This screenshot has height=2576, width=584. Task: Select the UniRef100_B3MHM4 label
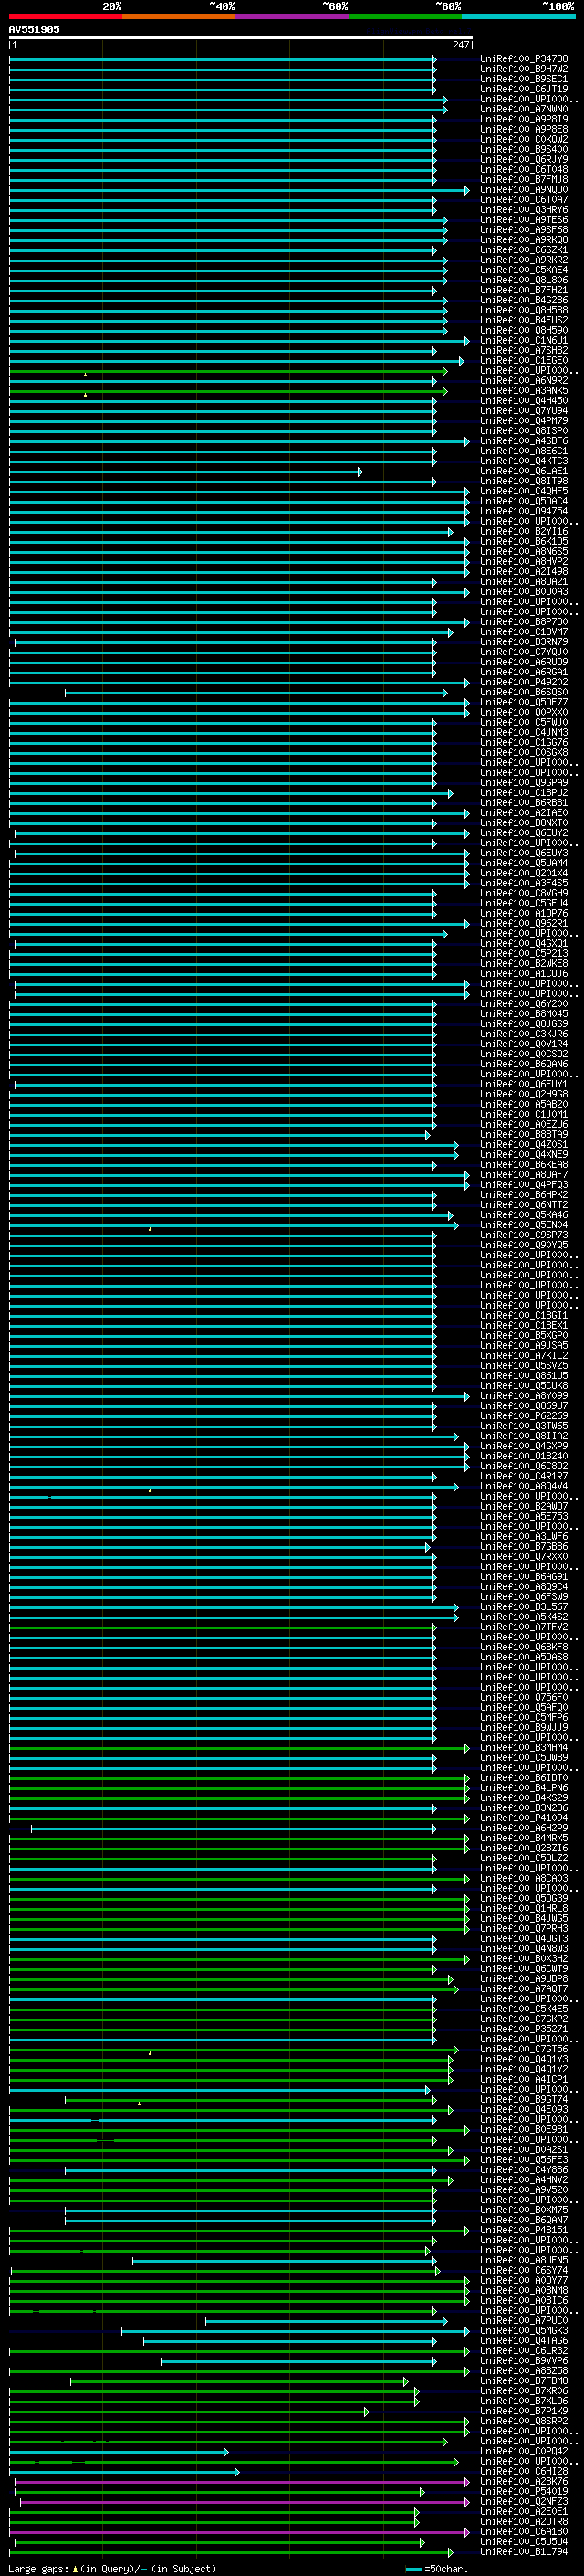(x=524, y=1748)
